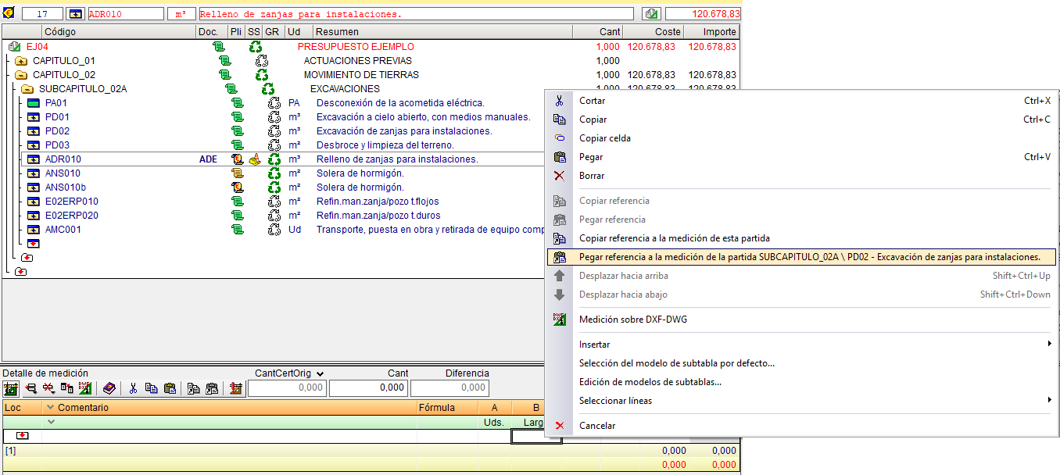The height and width of the screenshot is (475, 1060).
Task: Select Copiar referencia a la medición de esta partida
Action: 802,238
